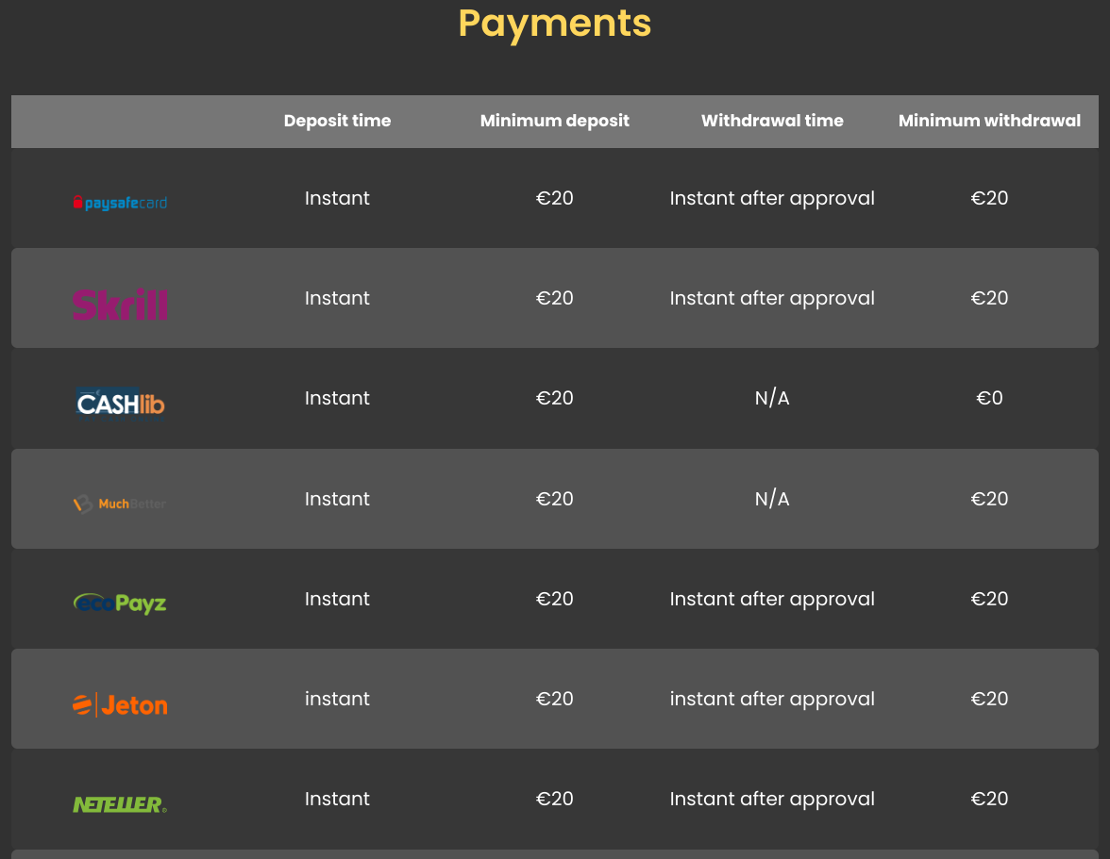
Task: Select Jeton minimum deposit €20
Action: pos(554,699)
